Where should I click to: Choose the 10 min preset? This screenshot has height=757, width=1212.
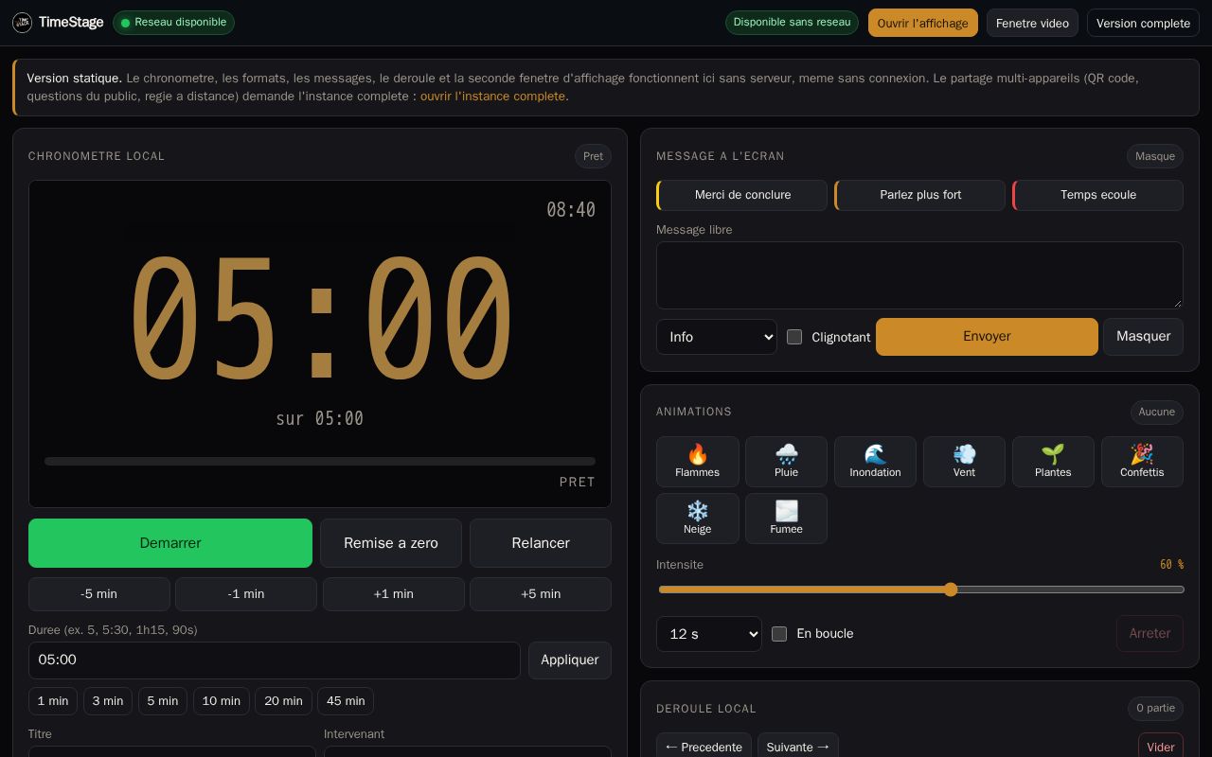coord(222,701)
